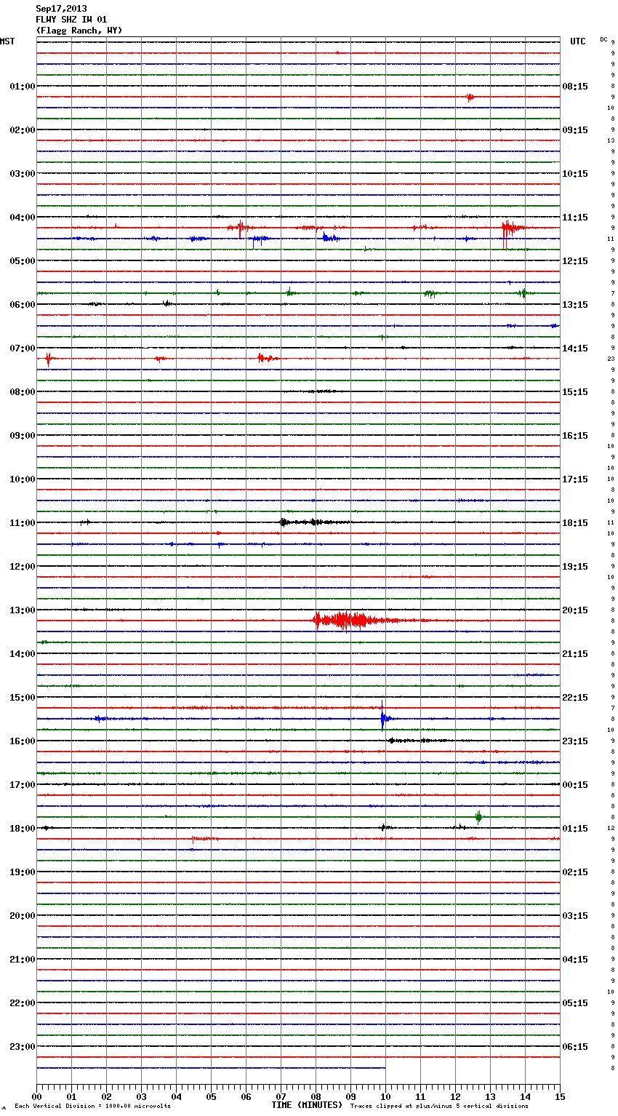Click the end of the final blue trace
This screenshot has width=618, height=1116.
385,1068
